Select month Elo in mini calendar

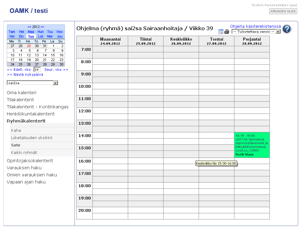21,36
